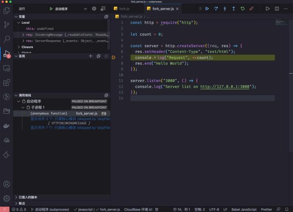293x212 pixels.
Task: Disconnect the debugger using the plug icon
Action: (x=251, y=8)
